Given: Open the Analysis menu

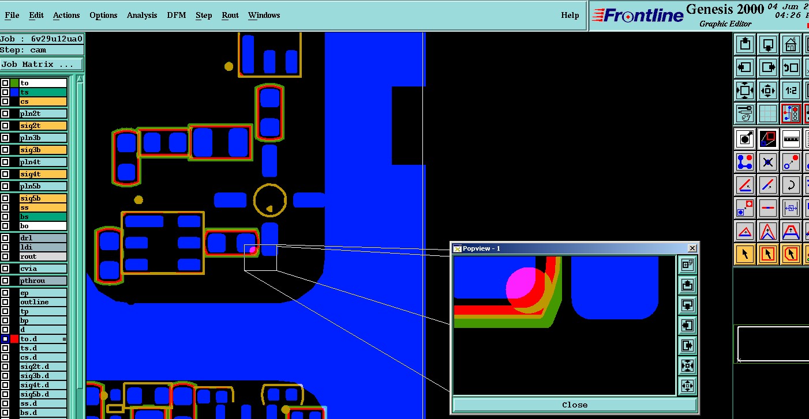Looking at the screenshot, I should point(141,15).
